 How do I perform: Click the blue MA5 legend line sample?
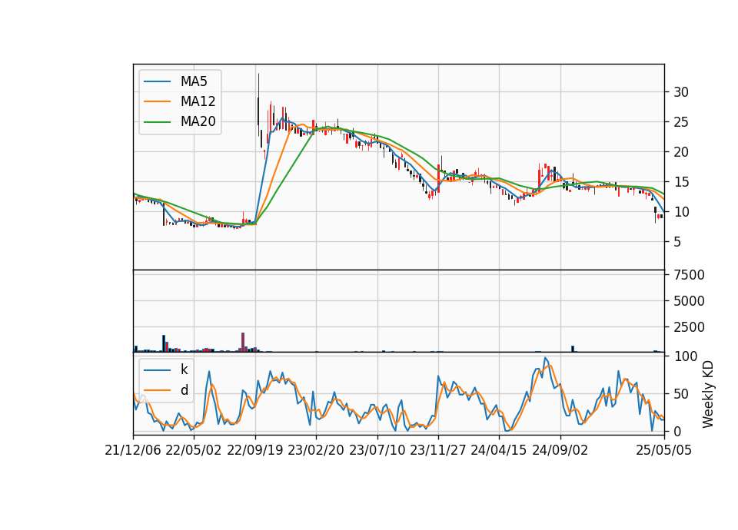157,81
